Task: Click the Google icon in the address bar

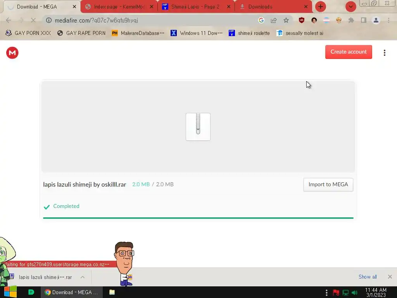Action: point(261,20)
